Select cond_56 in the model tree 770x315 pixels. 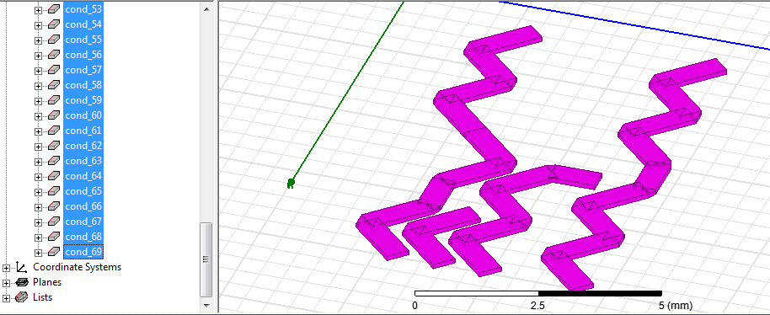(x=83, y=55)
